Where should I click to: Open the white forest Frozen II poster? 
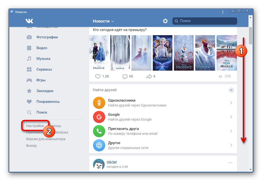pos(120,53)
